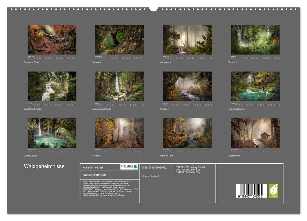Image resolution: width=307 pixels, height=221 pixels.
Task: Open the Morgenglanz month preview image
Action: [188, 39]
